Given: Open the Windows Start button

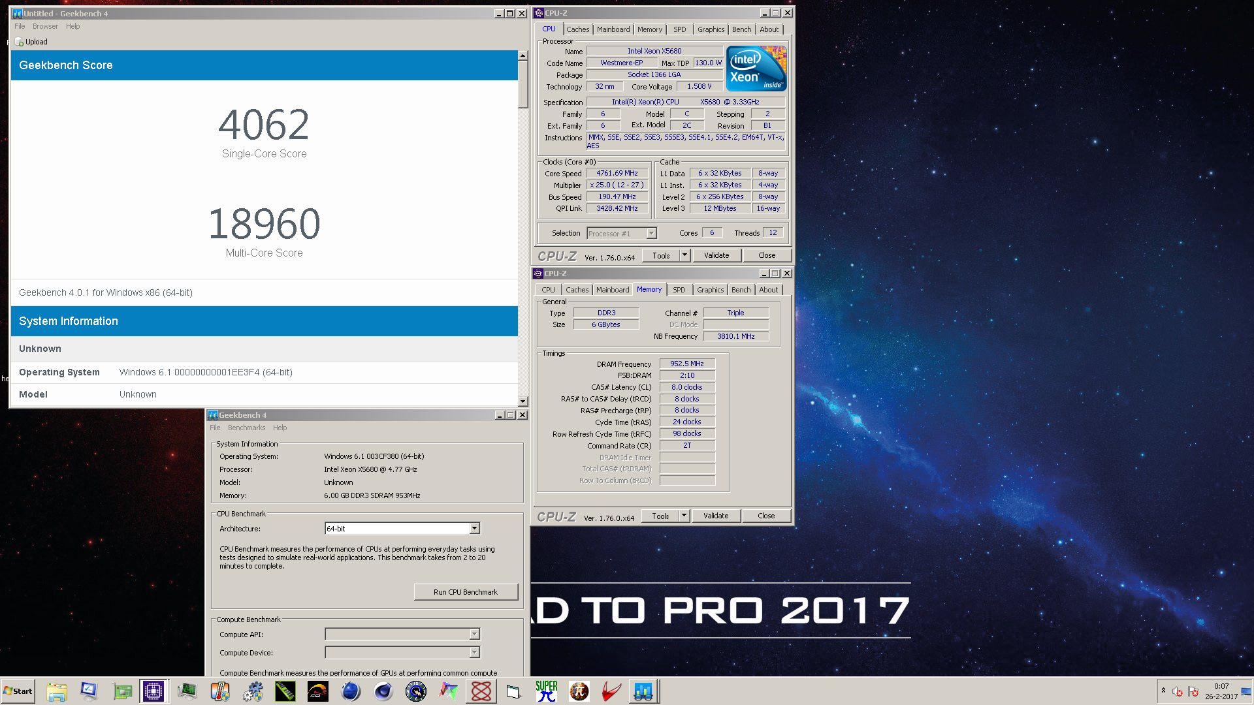Looking at the screenshot, I should [x=18, y=691].
